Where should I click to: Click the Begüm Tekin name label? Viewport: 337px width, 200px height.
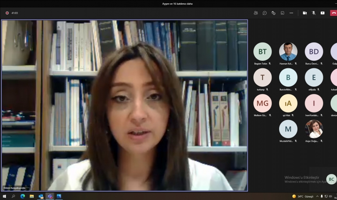tap(261, 64)
